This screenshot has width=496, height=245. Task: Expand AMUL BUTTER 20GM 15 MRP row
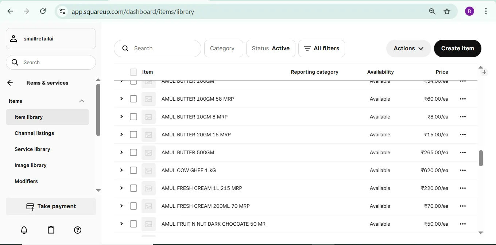(121, 135)
